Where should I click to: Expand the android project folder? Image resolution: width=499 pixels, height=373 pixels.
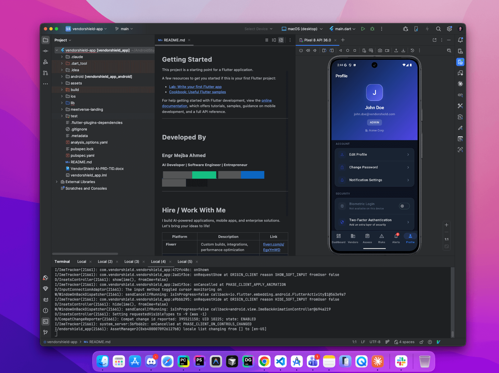coord(62,76)
